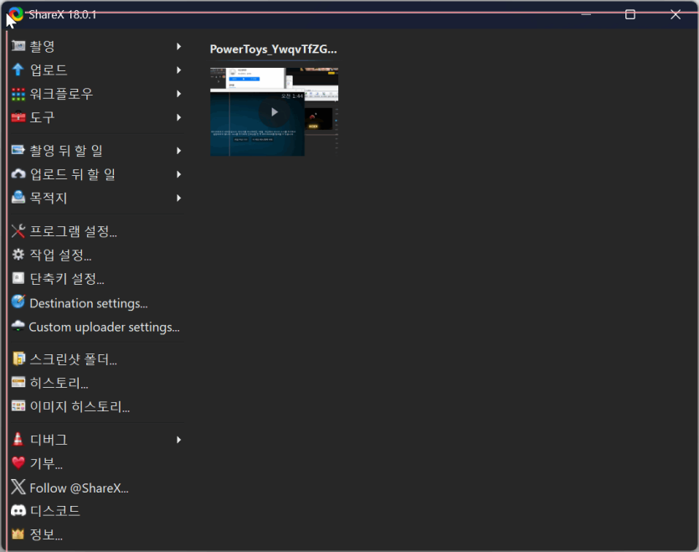Open the 워크플로우 menu
This screenshot has height=552, width=699.
[x=97, y=94]
